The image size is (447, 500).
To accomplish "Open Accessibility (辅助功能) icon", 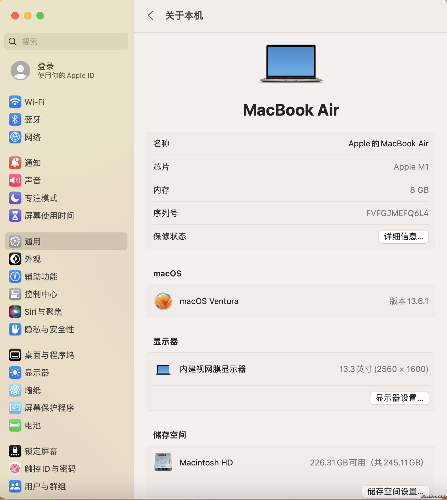I will coord(15,277).
